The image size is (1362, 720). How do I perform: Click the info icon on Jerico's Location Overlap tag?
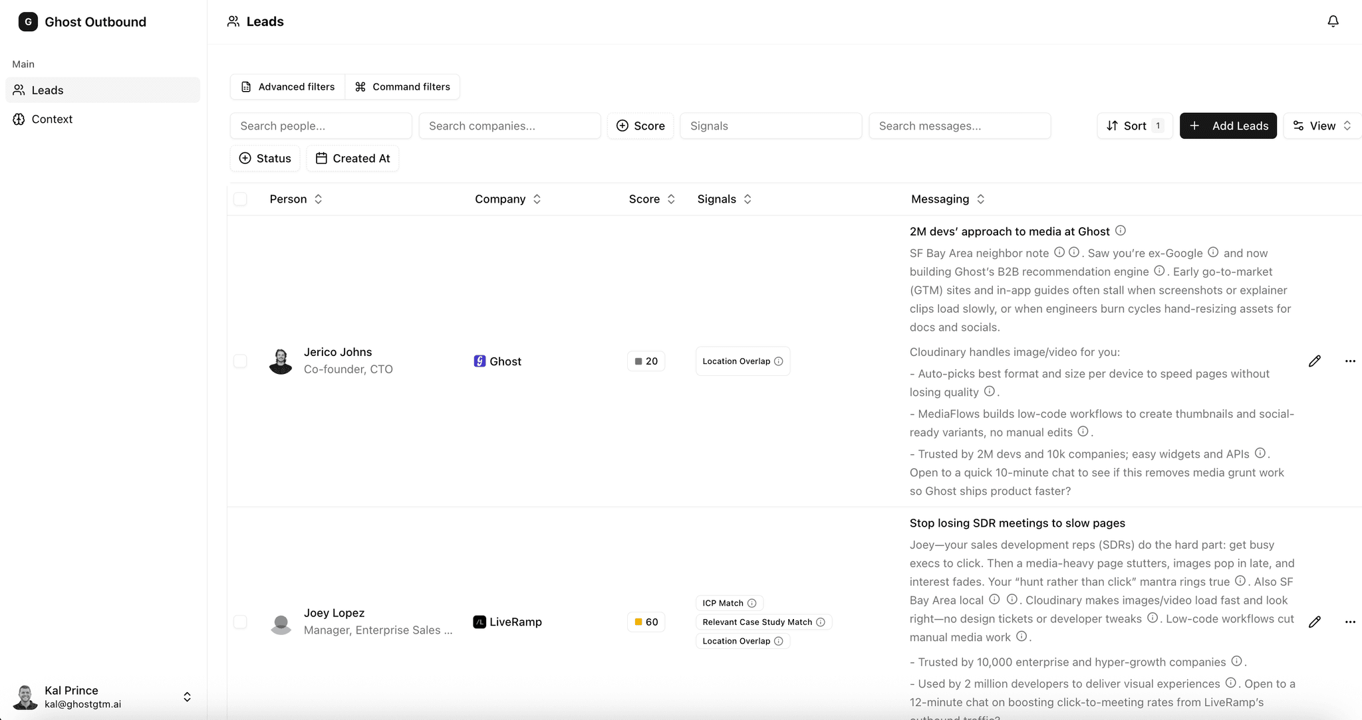pyautogui.click(x=779, y=361)
